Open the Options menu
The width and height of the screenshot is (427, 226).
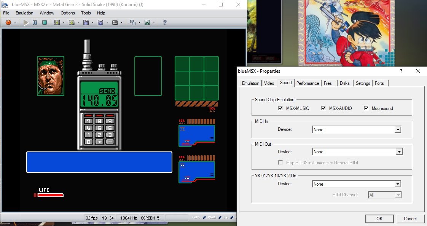(67, 13)
